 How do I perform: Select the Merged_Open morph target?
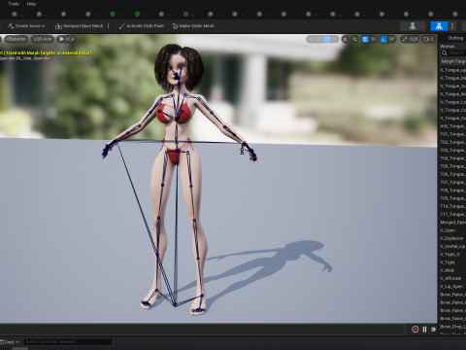pos(452,223)
